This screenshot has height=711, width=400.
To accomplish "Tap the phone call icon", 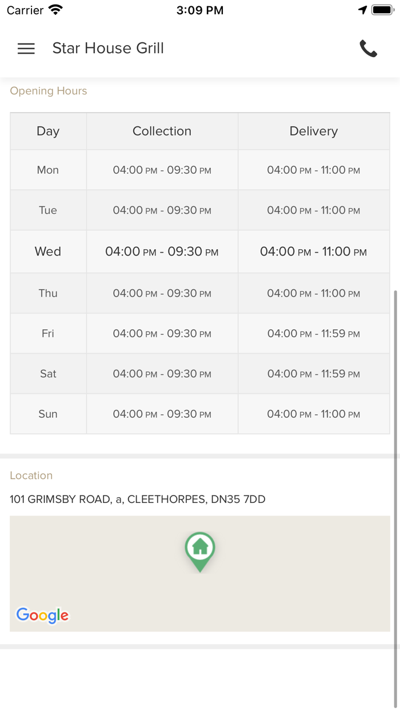I will (368, 49).
